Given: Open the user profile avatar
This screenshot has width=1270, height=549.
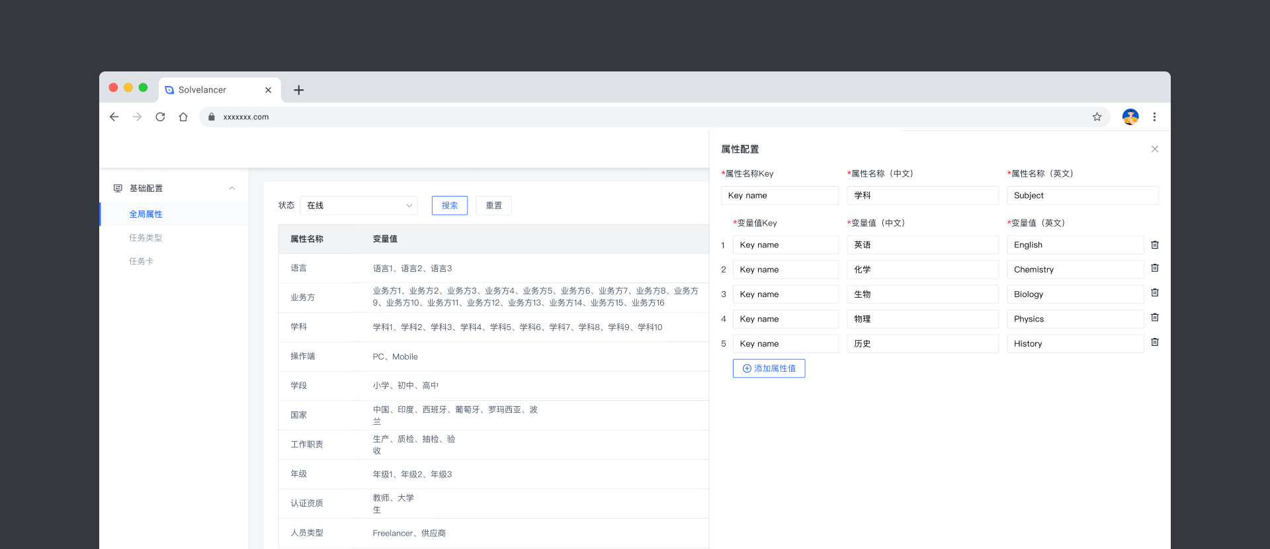Looking at the screenshot, I should [x=1130, y=117].
